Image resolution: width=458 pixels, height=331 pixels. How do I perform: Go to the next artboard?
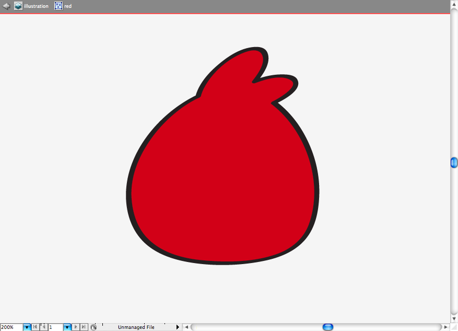[75, 327]
